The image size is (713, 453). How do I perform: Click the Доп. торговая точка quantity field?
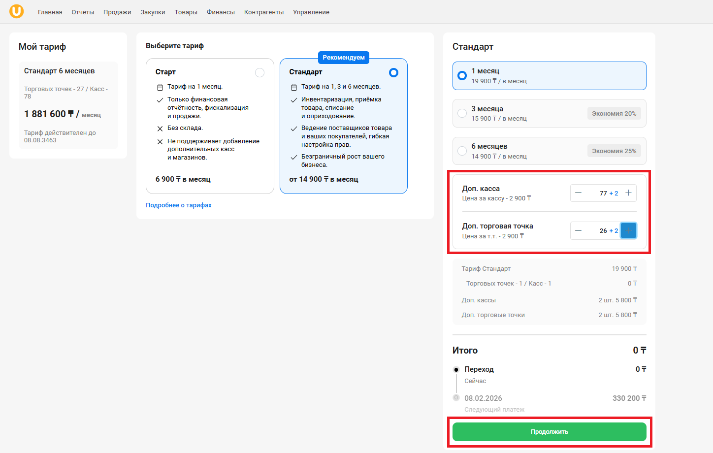coord(603,230)
